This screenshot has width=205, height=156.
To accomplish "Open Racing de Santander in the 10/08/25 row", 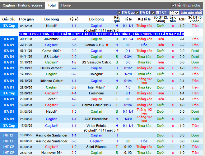I will [x=52, y=135].
